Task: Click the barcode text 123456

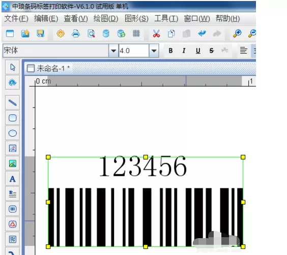Action: (143, 166)
